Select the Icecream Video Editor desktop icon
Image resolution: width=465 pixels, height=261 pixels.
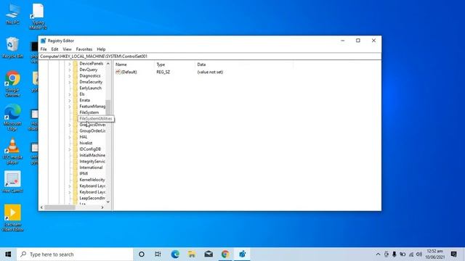[x=12, y=217]
